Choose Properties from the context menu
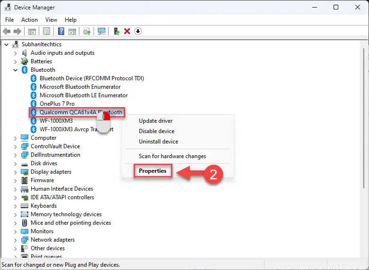Screen dimensions: 369x270 tap(153, 171)
